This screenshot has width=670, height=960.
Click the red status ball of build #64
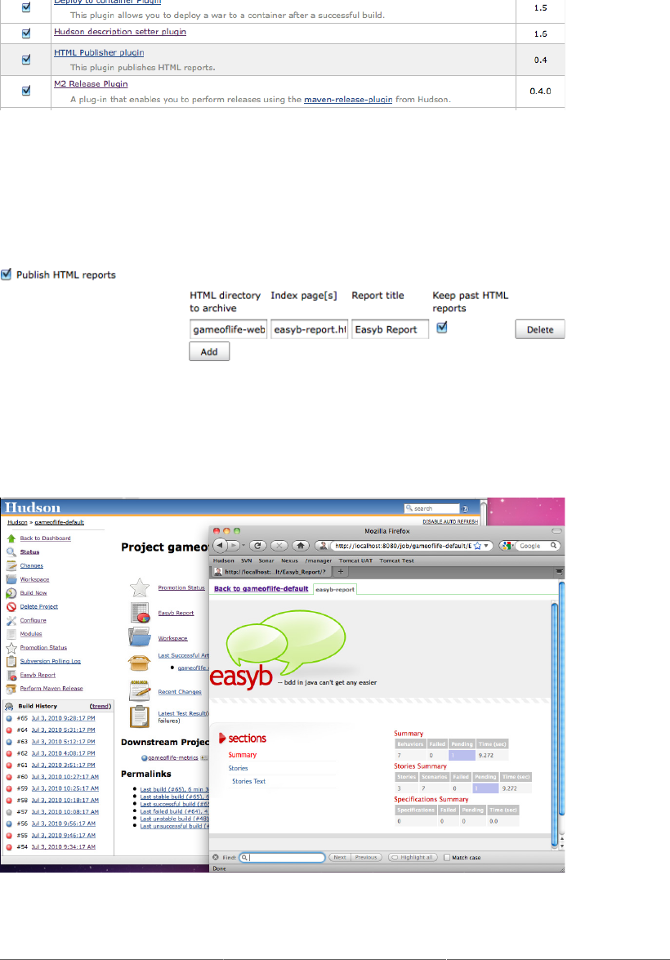click(9, 730)
